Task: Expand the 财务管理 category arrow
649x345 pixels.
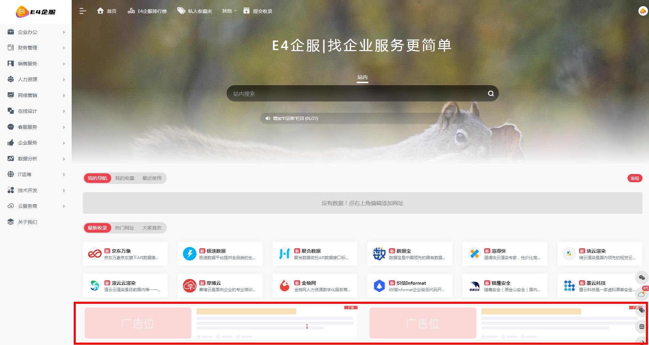Action: tap(64, 48)
